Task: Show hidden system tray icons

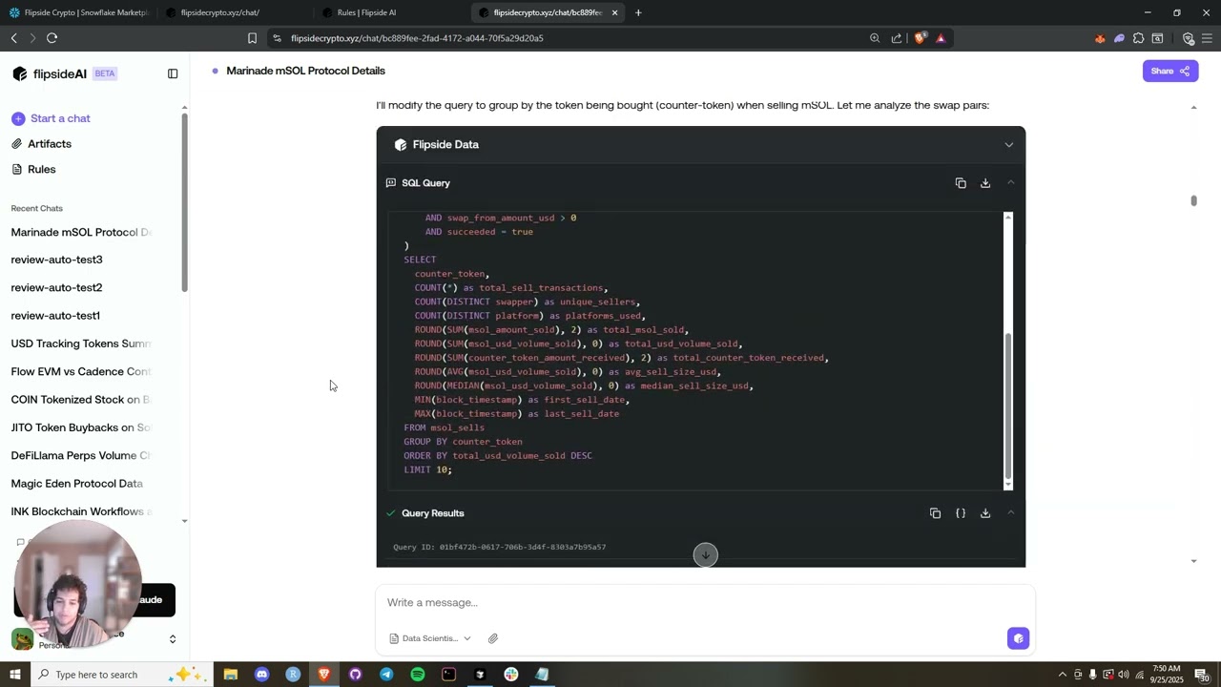Action: [1062, 675]
